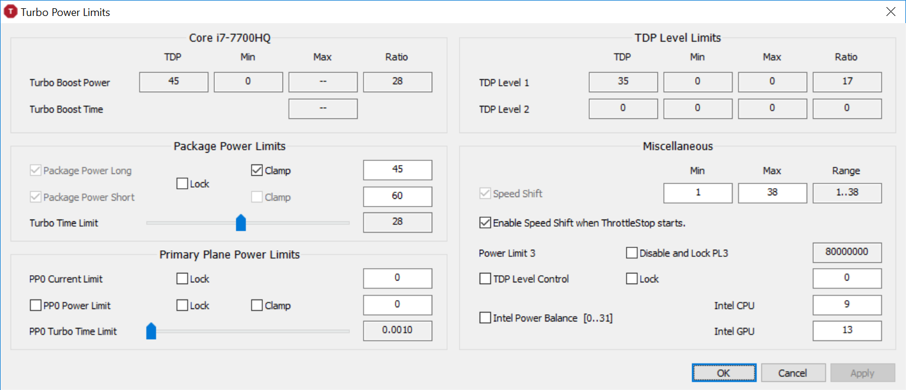
Task: Click the Turbo Time Limit slider thumb
Action: 240,223
